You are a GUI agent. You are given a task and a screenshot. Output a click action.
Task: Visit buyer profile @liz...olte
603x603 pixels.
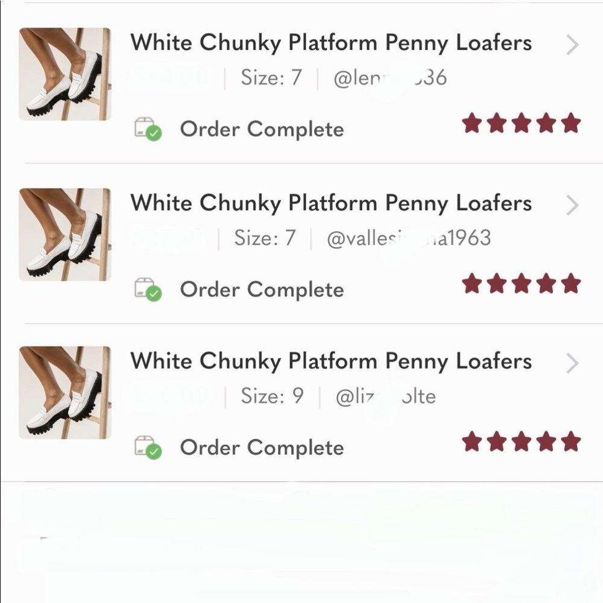point(386,397)
